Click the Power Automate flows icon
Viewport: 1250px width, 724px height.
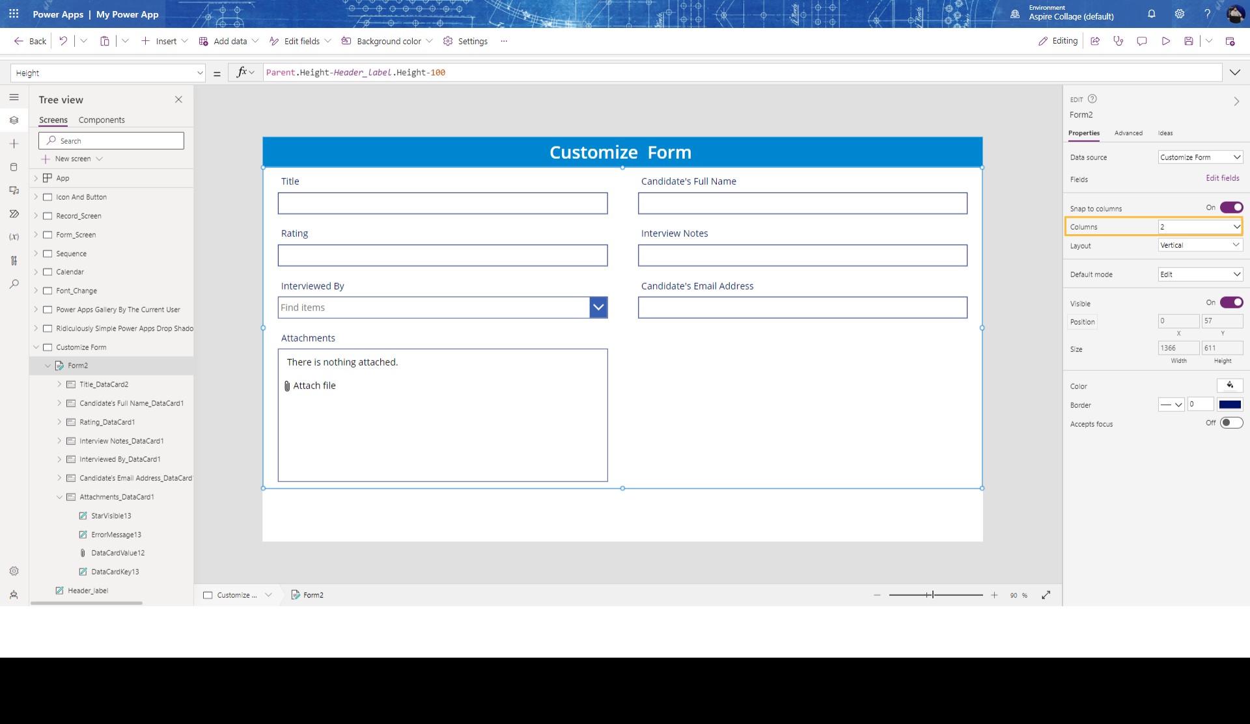coord(14,213)
